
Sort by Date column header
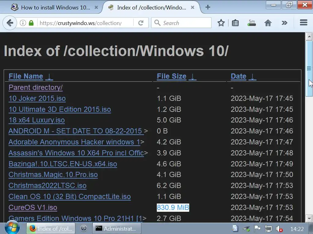point(238,76)
